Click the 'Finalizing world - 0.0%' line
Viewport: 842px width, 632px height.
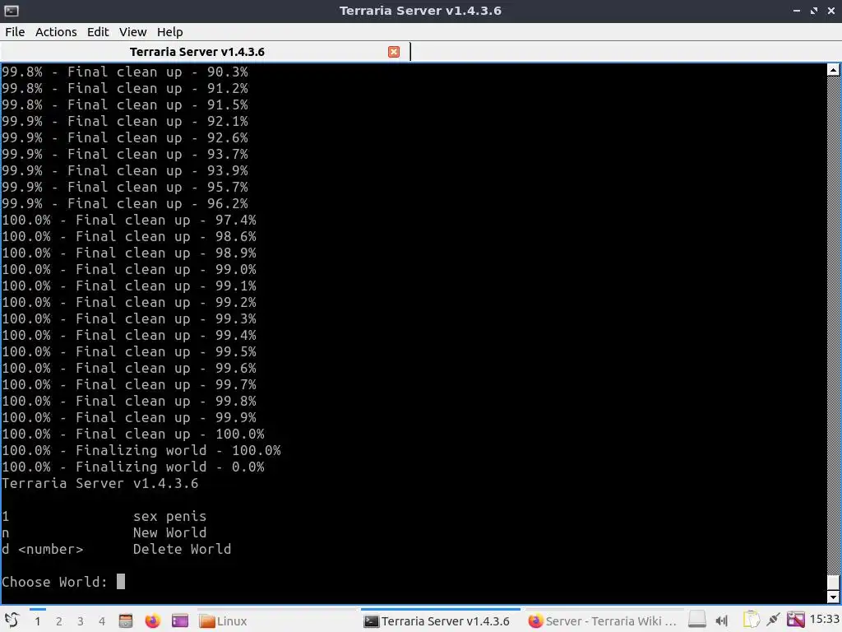133,467
